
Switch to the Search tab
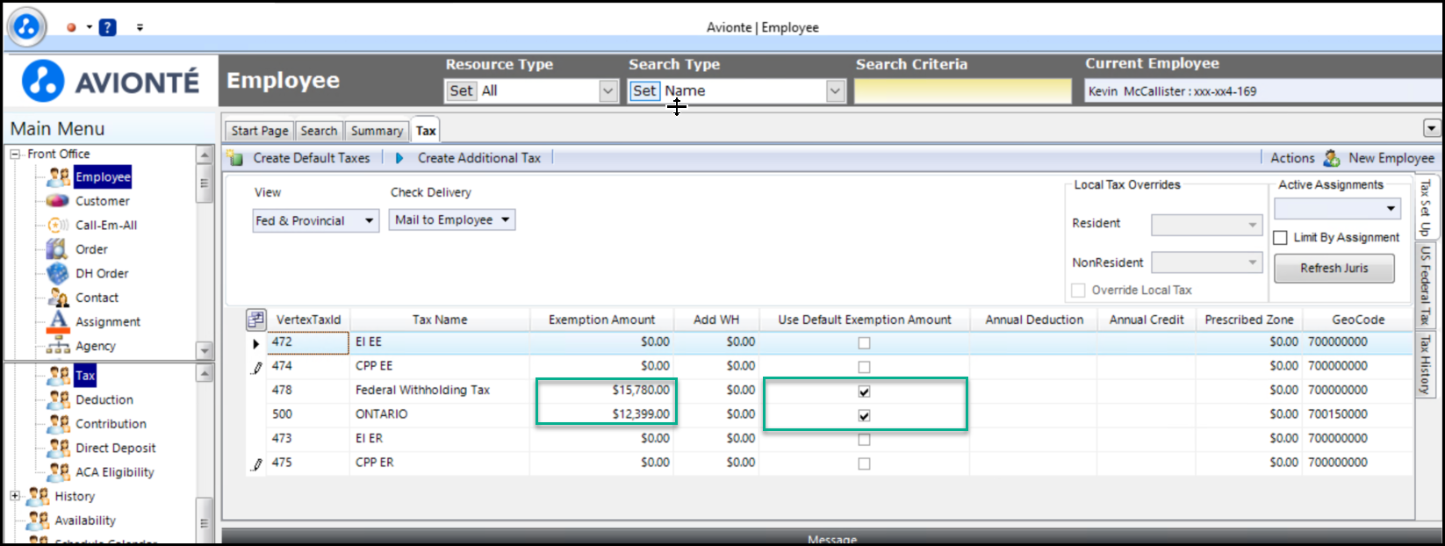pyautogui.click(x=319, y=131)
